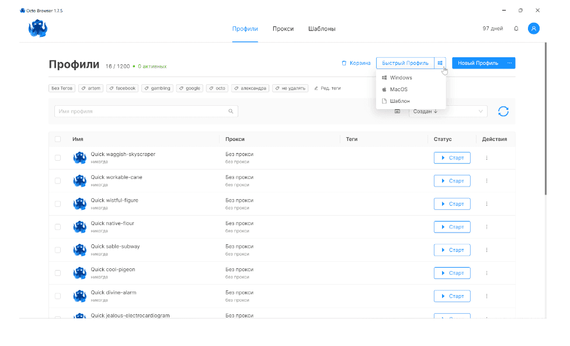Click the search magnifier icon in profile name field
The height and width of the screenshot is (346, 570).
231,111
